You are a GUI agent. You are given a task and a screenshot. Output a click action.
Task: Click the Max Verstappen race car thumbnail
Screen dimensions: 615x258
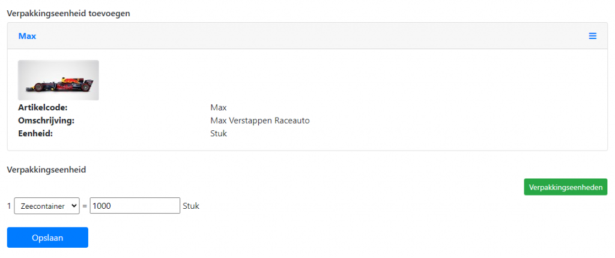click(x=58, y=80)
